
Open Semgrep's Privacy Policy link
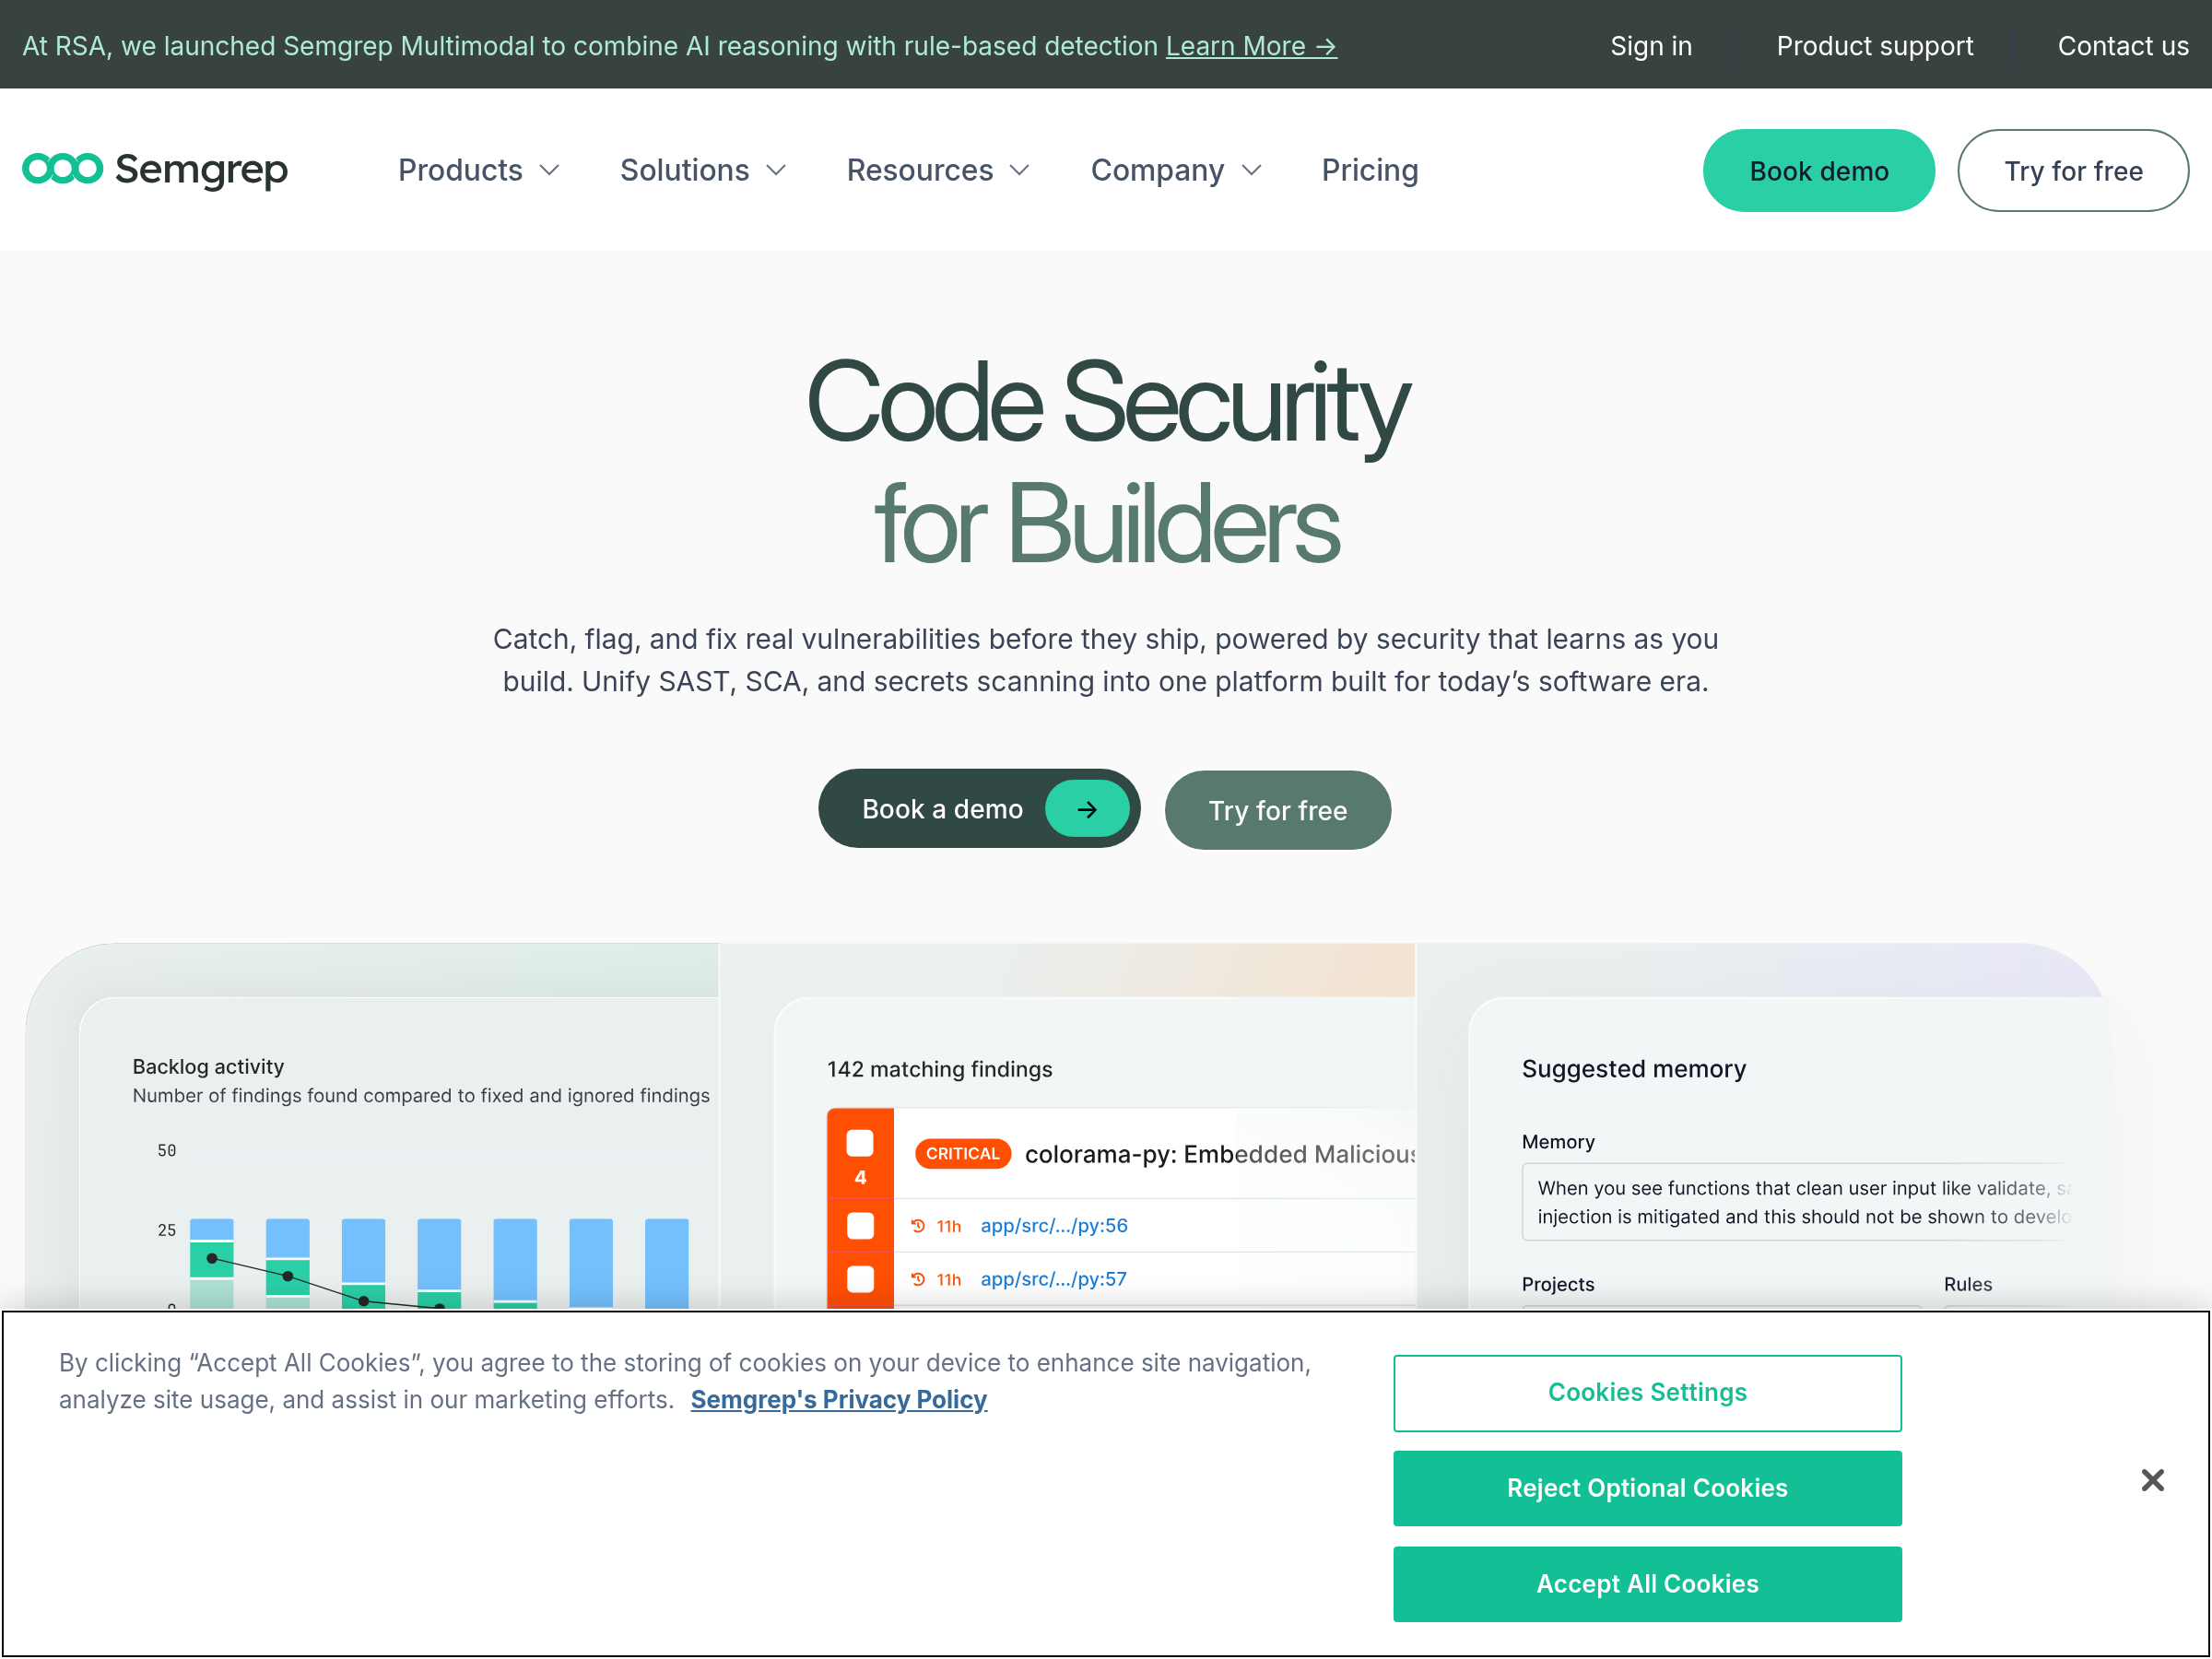click(839, 1400)
